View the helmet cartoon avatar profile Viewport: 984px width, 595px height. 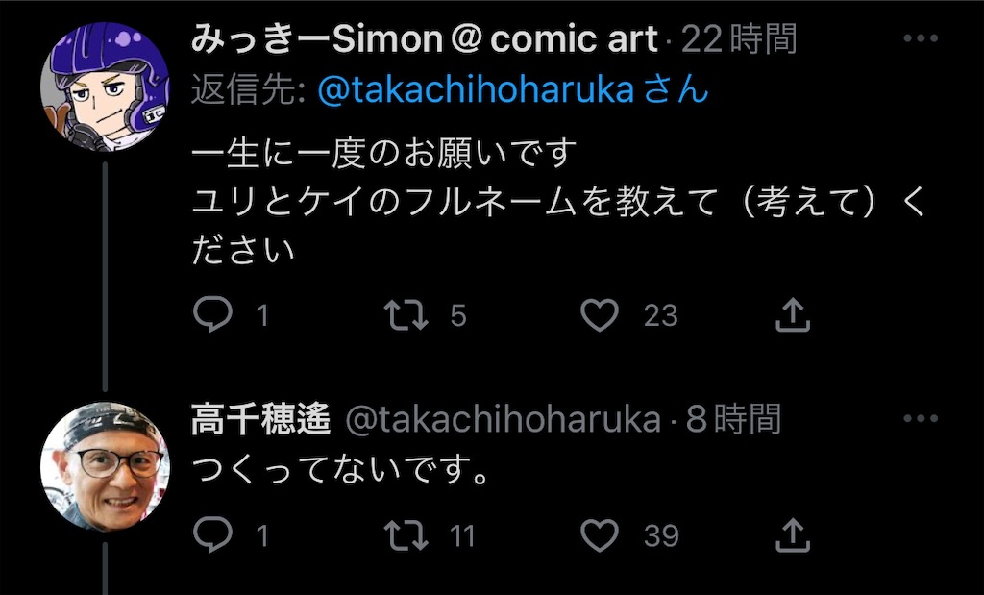(x=105, y=87)
